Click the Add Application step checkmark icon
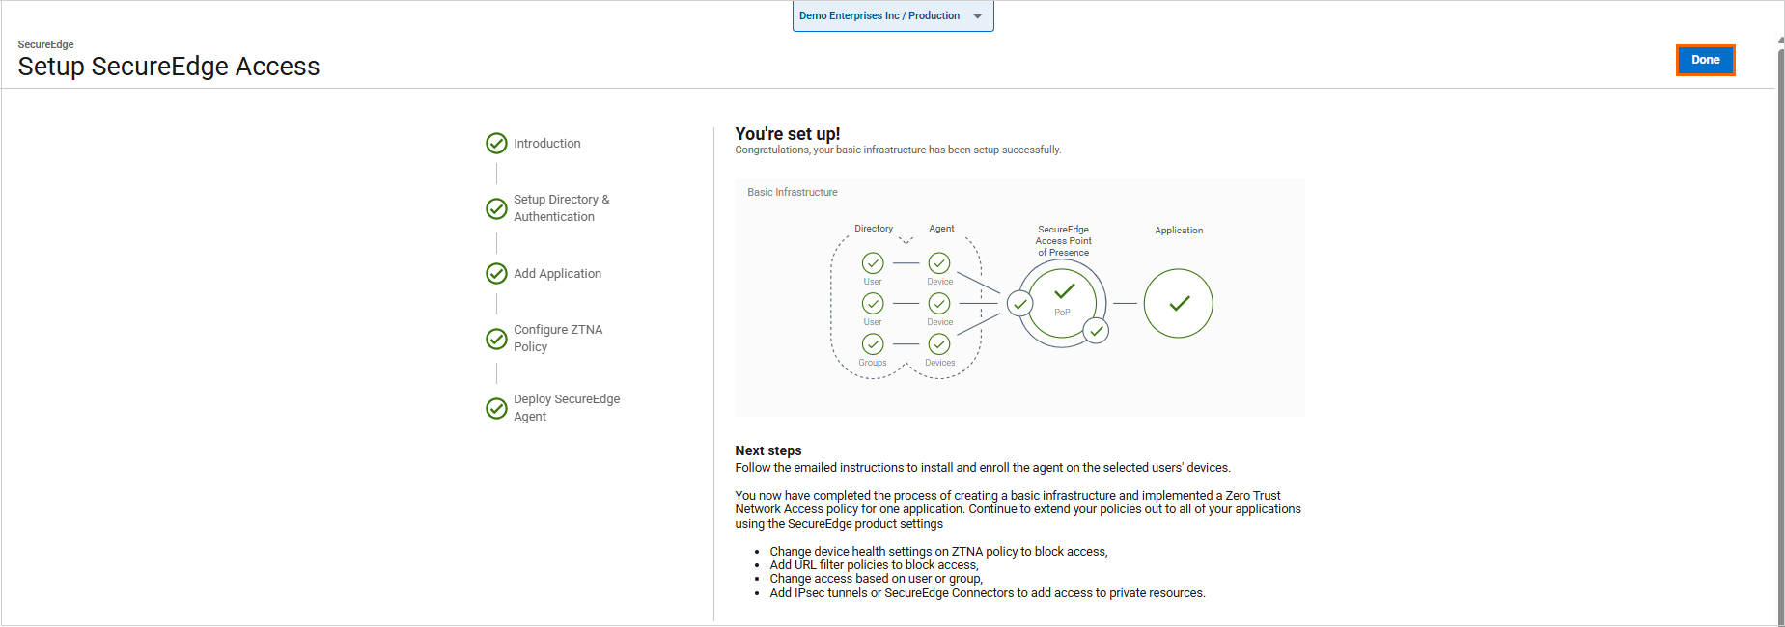This screenshot has width=1785, height=627. click(496, 274)
